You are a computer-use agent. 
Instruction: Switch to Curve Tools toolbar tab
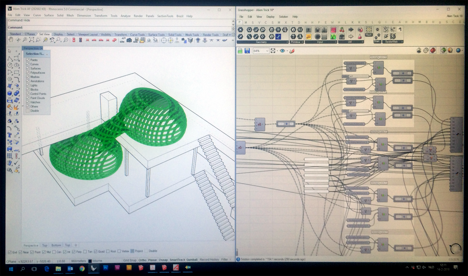pyautogui.click(x=137, y=34)
